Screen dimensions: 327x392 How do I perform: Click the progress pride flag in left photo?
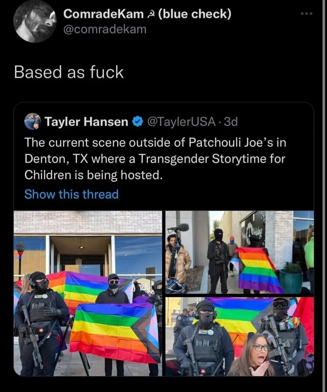coord(115,332)
